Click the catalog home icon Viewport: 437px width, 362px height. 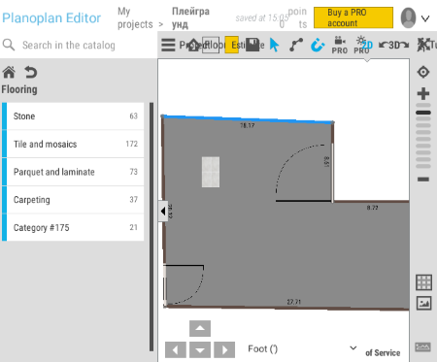[x=9, y=72]
